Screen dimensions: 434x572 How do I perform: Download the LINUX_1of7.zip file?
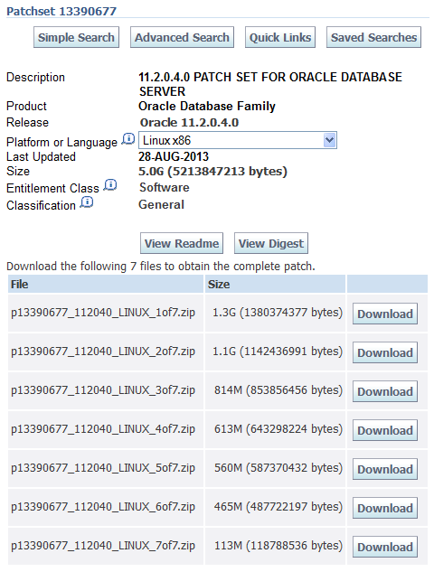point(385,314)
